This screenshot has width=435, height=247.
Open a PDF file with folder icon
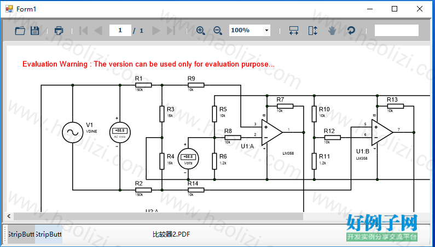20,31
